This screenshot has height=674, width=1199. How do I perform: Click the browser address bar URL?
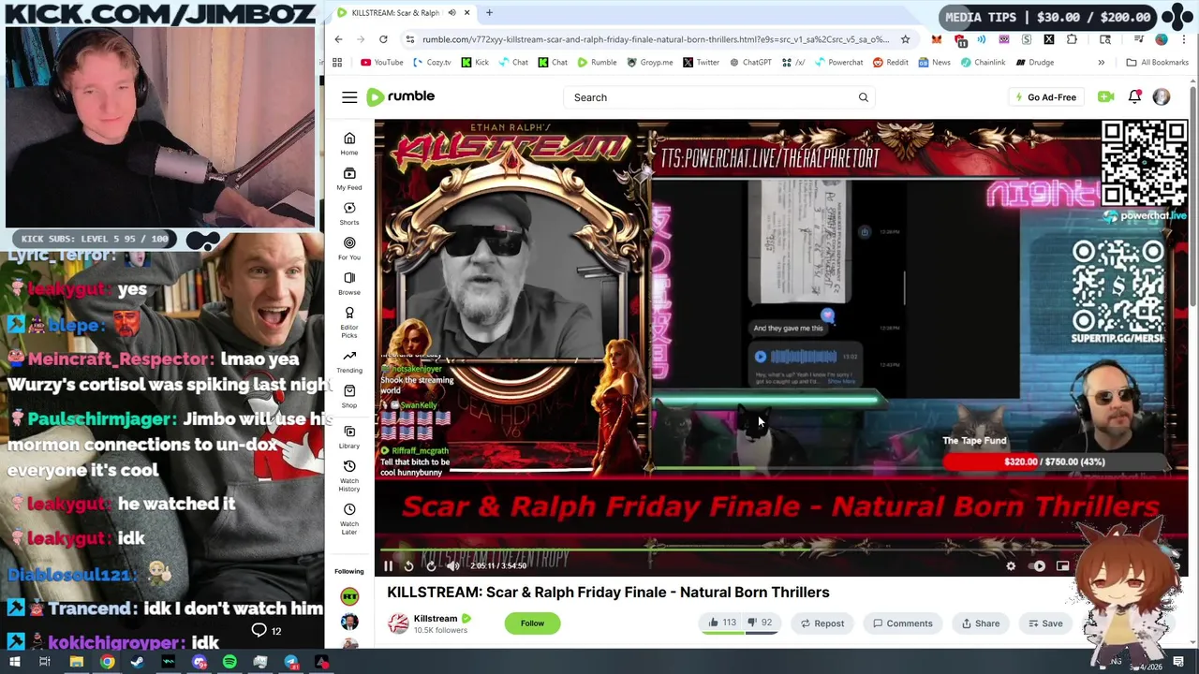pyautogui.click(x=656, y=39)
